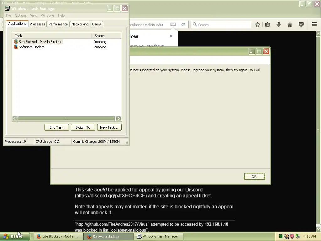Click the task list horizontal scrollbar thumb
The image size is (321, 241).
tap(66, 118)
